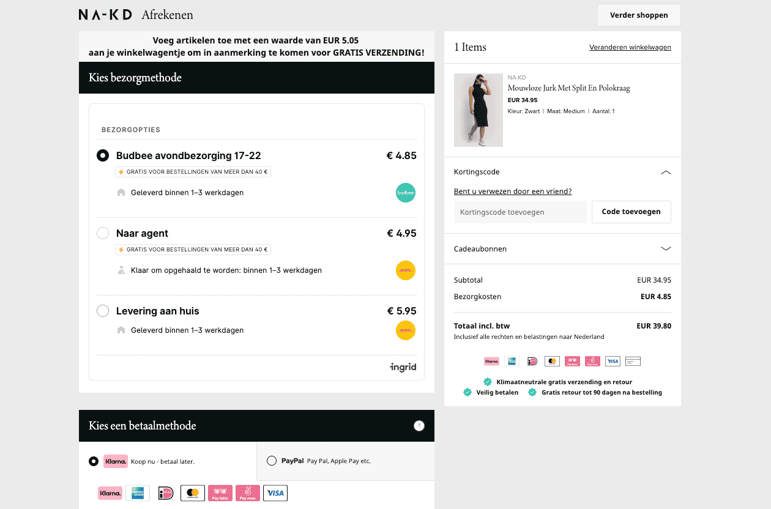Choose Levering aan huis delivery
The width and height of the screenshot is (771, 509).
point(103,311)
